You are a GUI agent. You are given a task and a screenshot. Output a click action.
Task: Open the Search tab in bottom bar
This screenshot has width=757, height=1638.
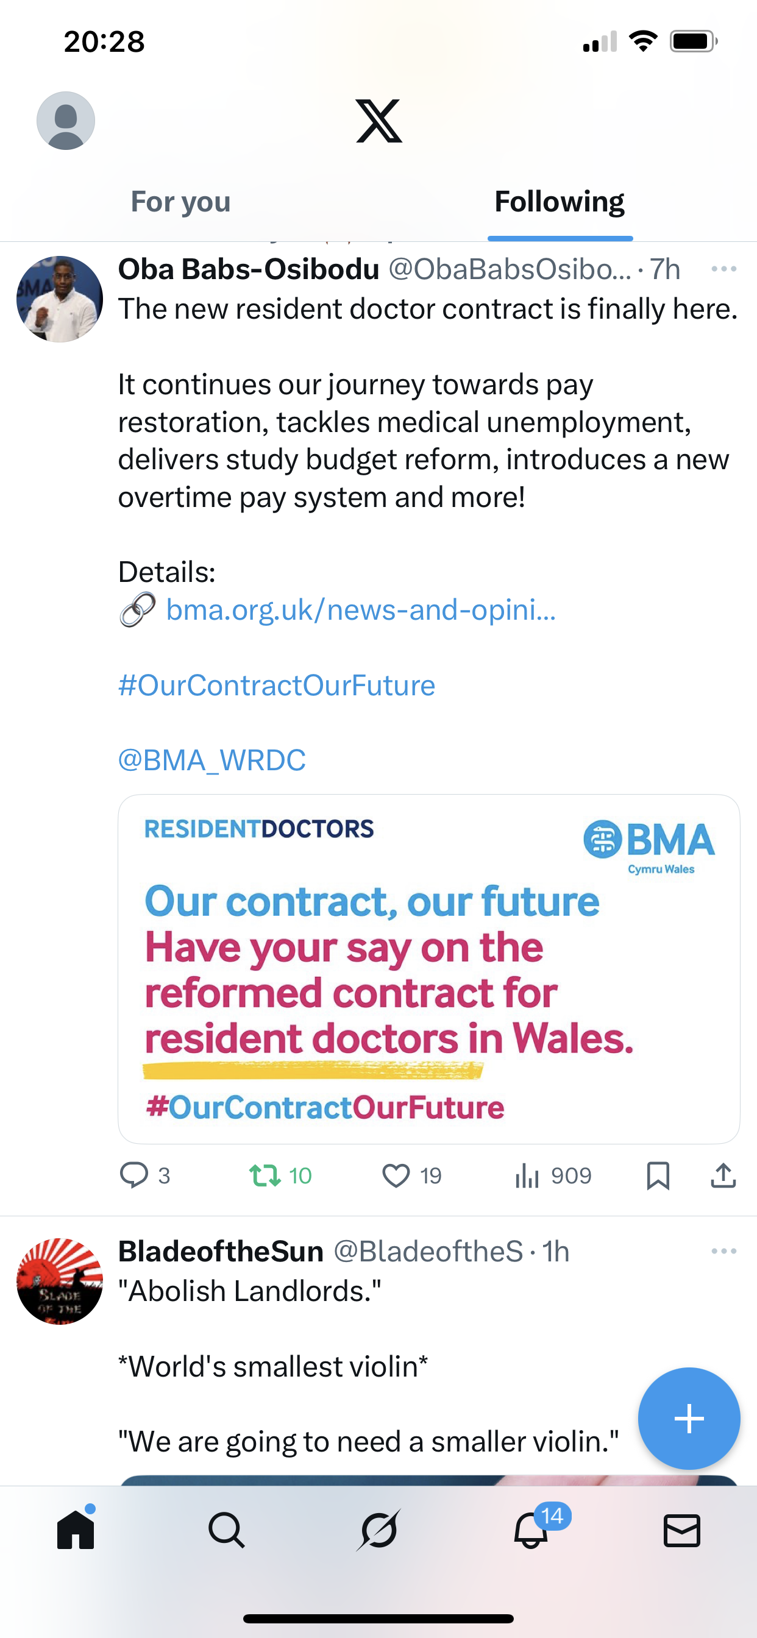coord(227,1530)
